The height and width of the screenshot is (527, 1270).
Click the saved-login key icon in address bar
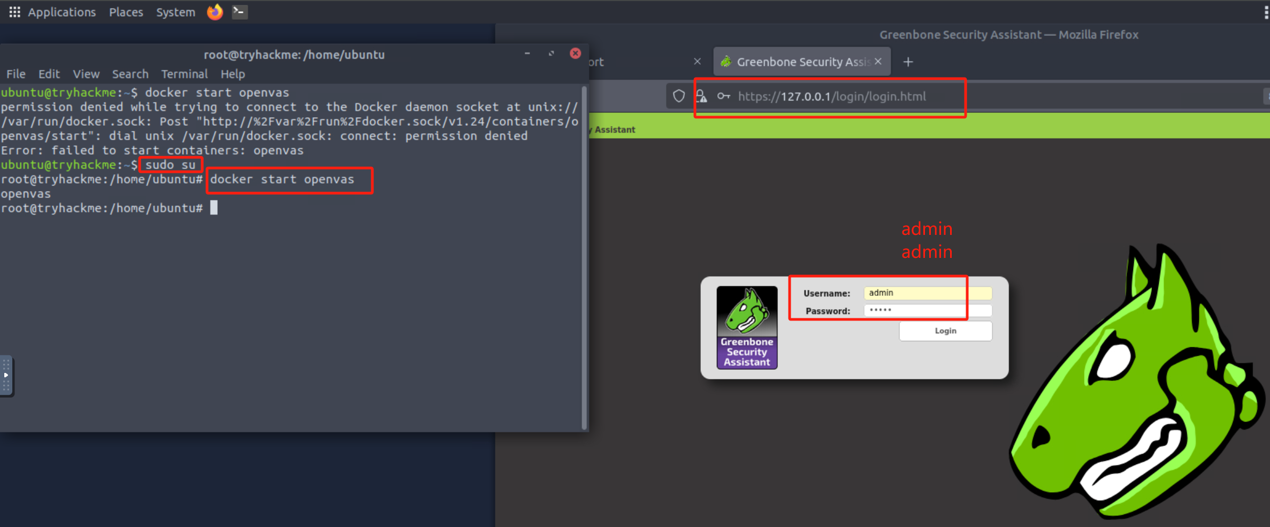click(x=723, y=96)
